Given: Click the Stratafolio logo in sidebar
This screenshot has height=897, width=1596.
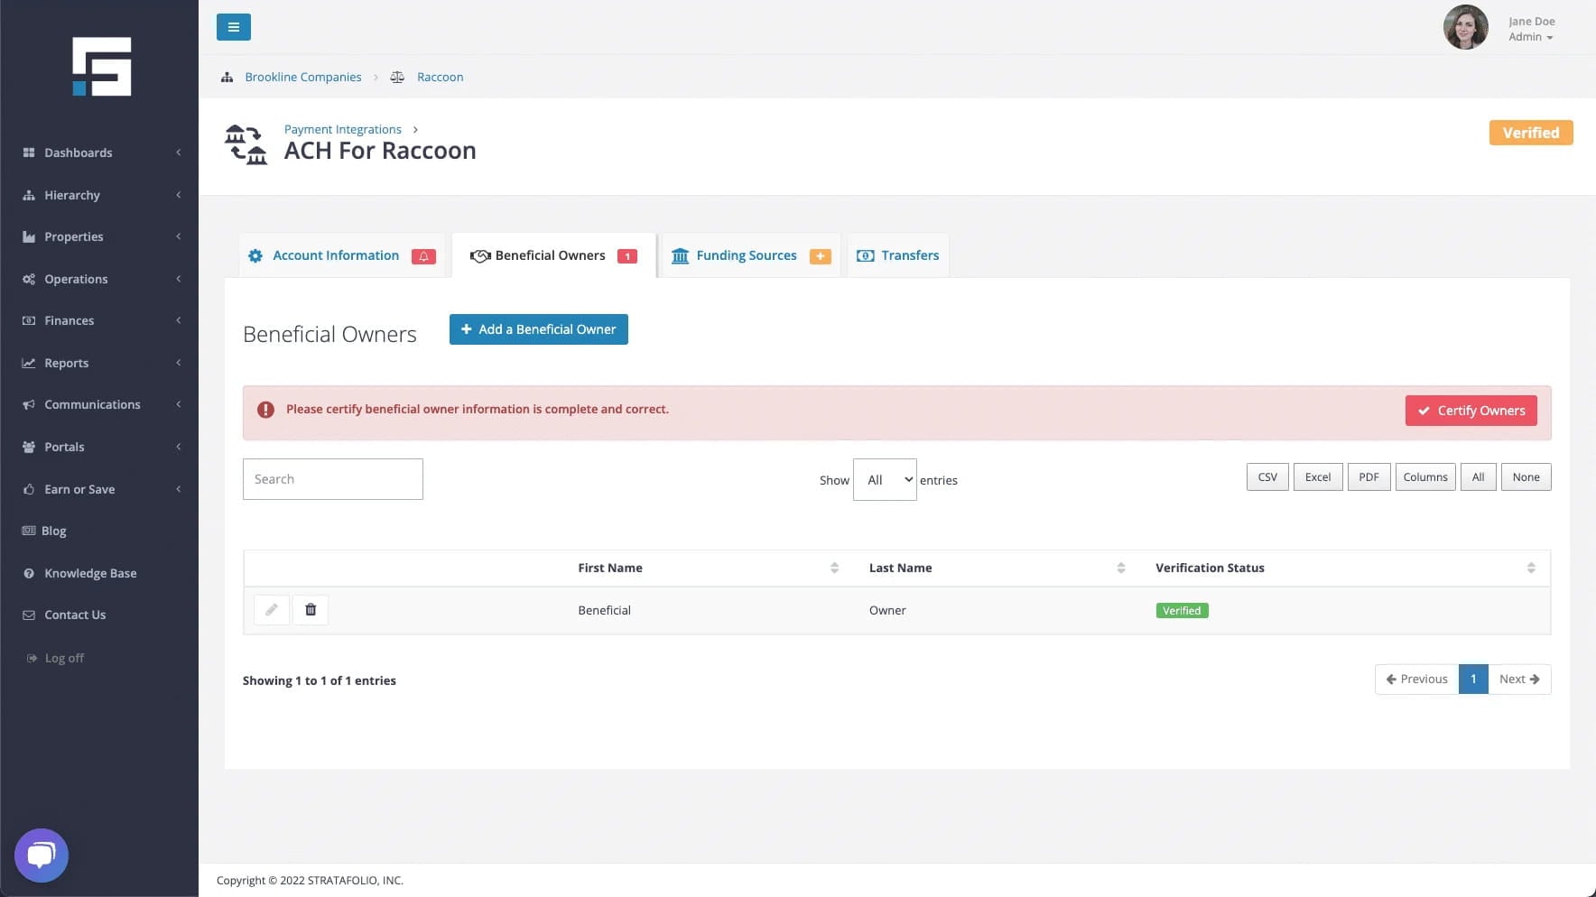Looking at the screenshot, I should tap(102, 67).
